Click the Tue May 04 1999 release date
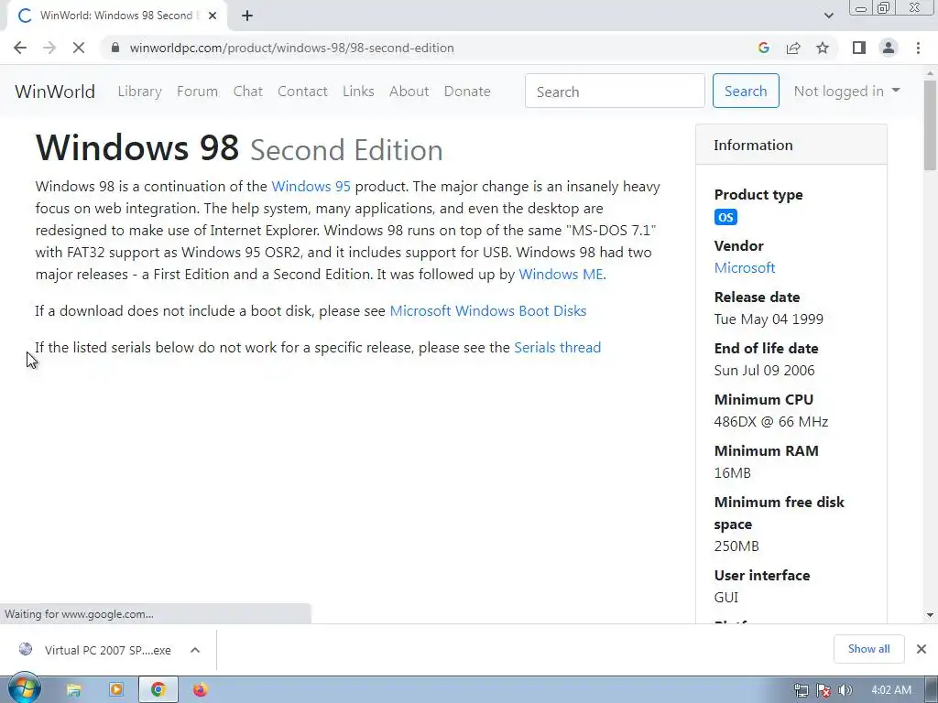This screenshot has height=703, width=938. point(769,319)
